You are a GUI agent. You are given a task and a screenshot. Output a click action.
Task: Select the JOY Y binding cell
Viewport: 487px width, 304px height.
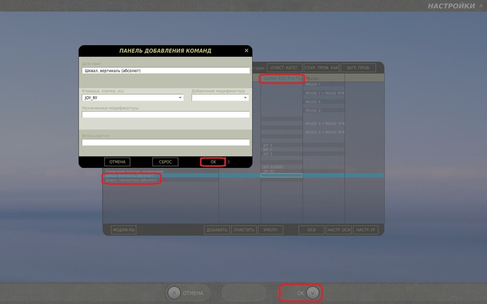tap(281, 149)
